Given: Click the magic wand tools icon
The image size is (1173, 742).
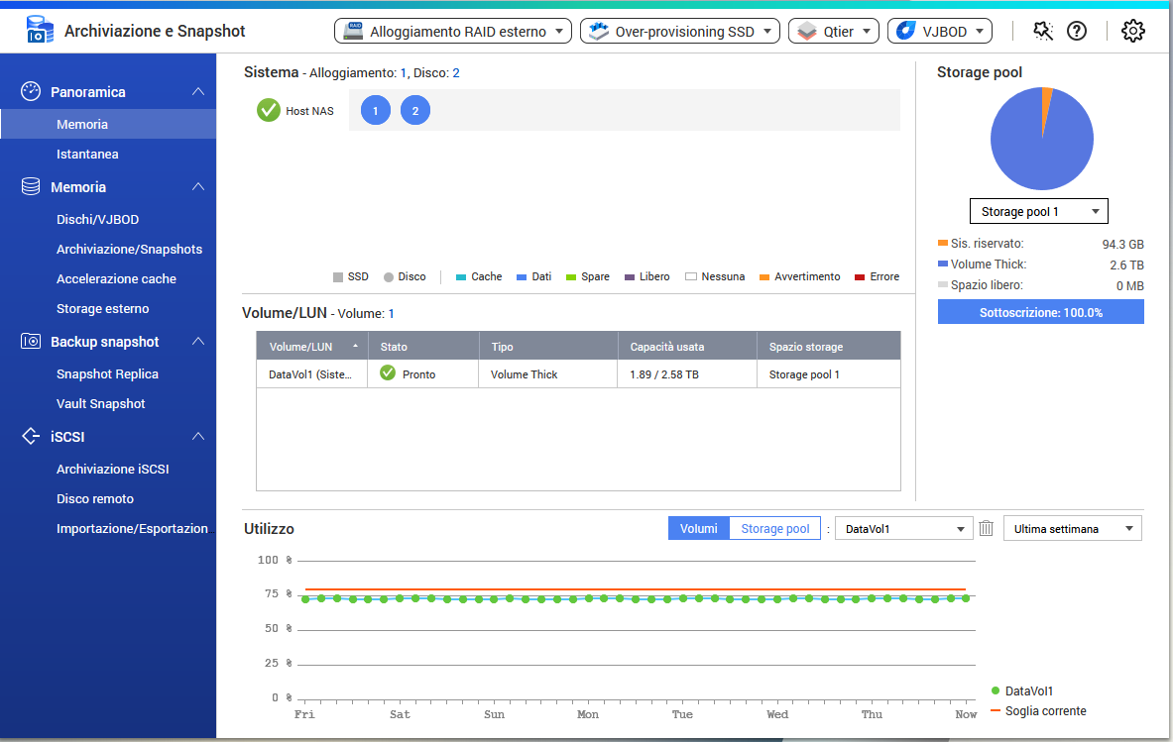Looking at the screenshot, I should tap(1042, 32).
